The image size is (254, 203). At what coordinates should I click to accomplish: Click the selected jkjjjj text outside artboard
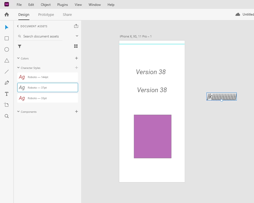pyautogui.click(x=221, y=97)
